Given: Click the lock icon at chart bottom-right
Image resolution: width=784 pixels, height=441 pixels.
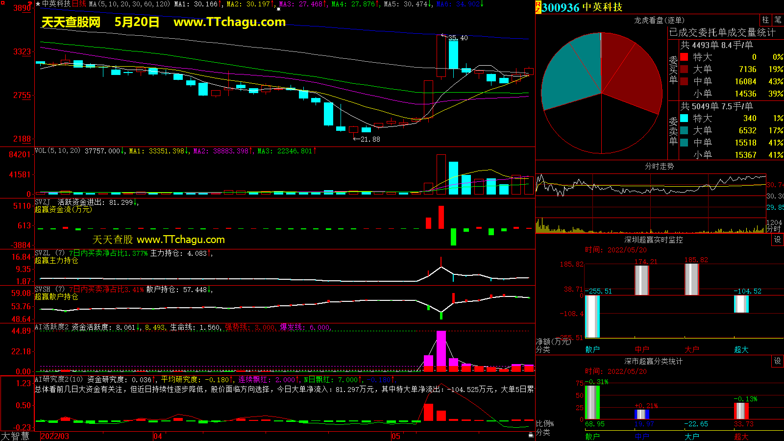Looking at the screenshot, I should coord(531,435).
